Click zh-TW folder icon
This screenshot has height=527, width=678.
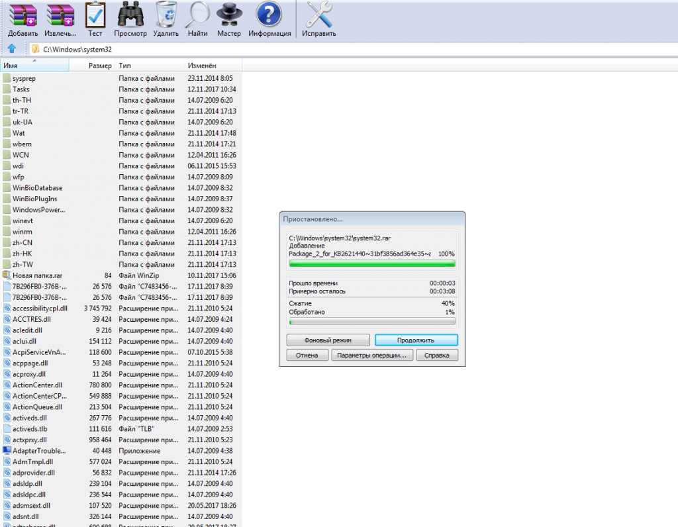pos(7,265)
